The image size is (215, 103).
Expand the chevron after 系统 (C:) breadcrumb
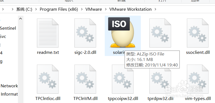point(36,9)
